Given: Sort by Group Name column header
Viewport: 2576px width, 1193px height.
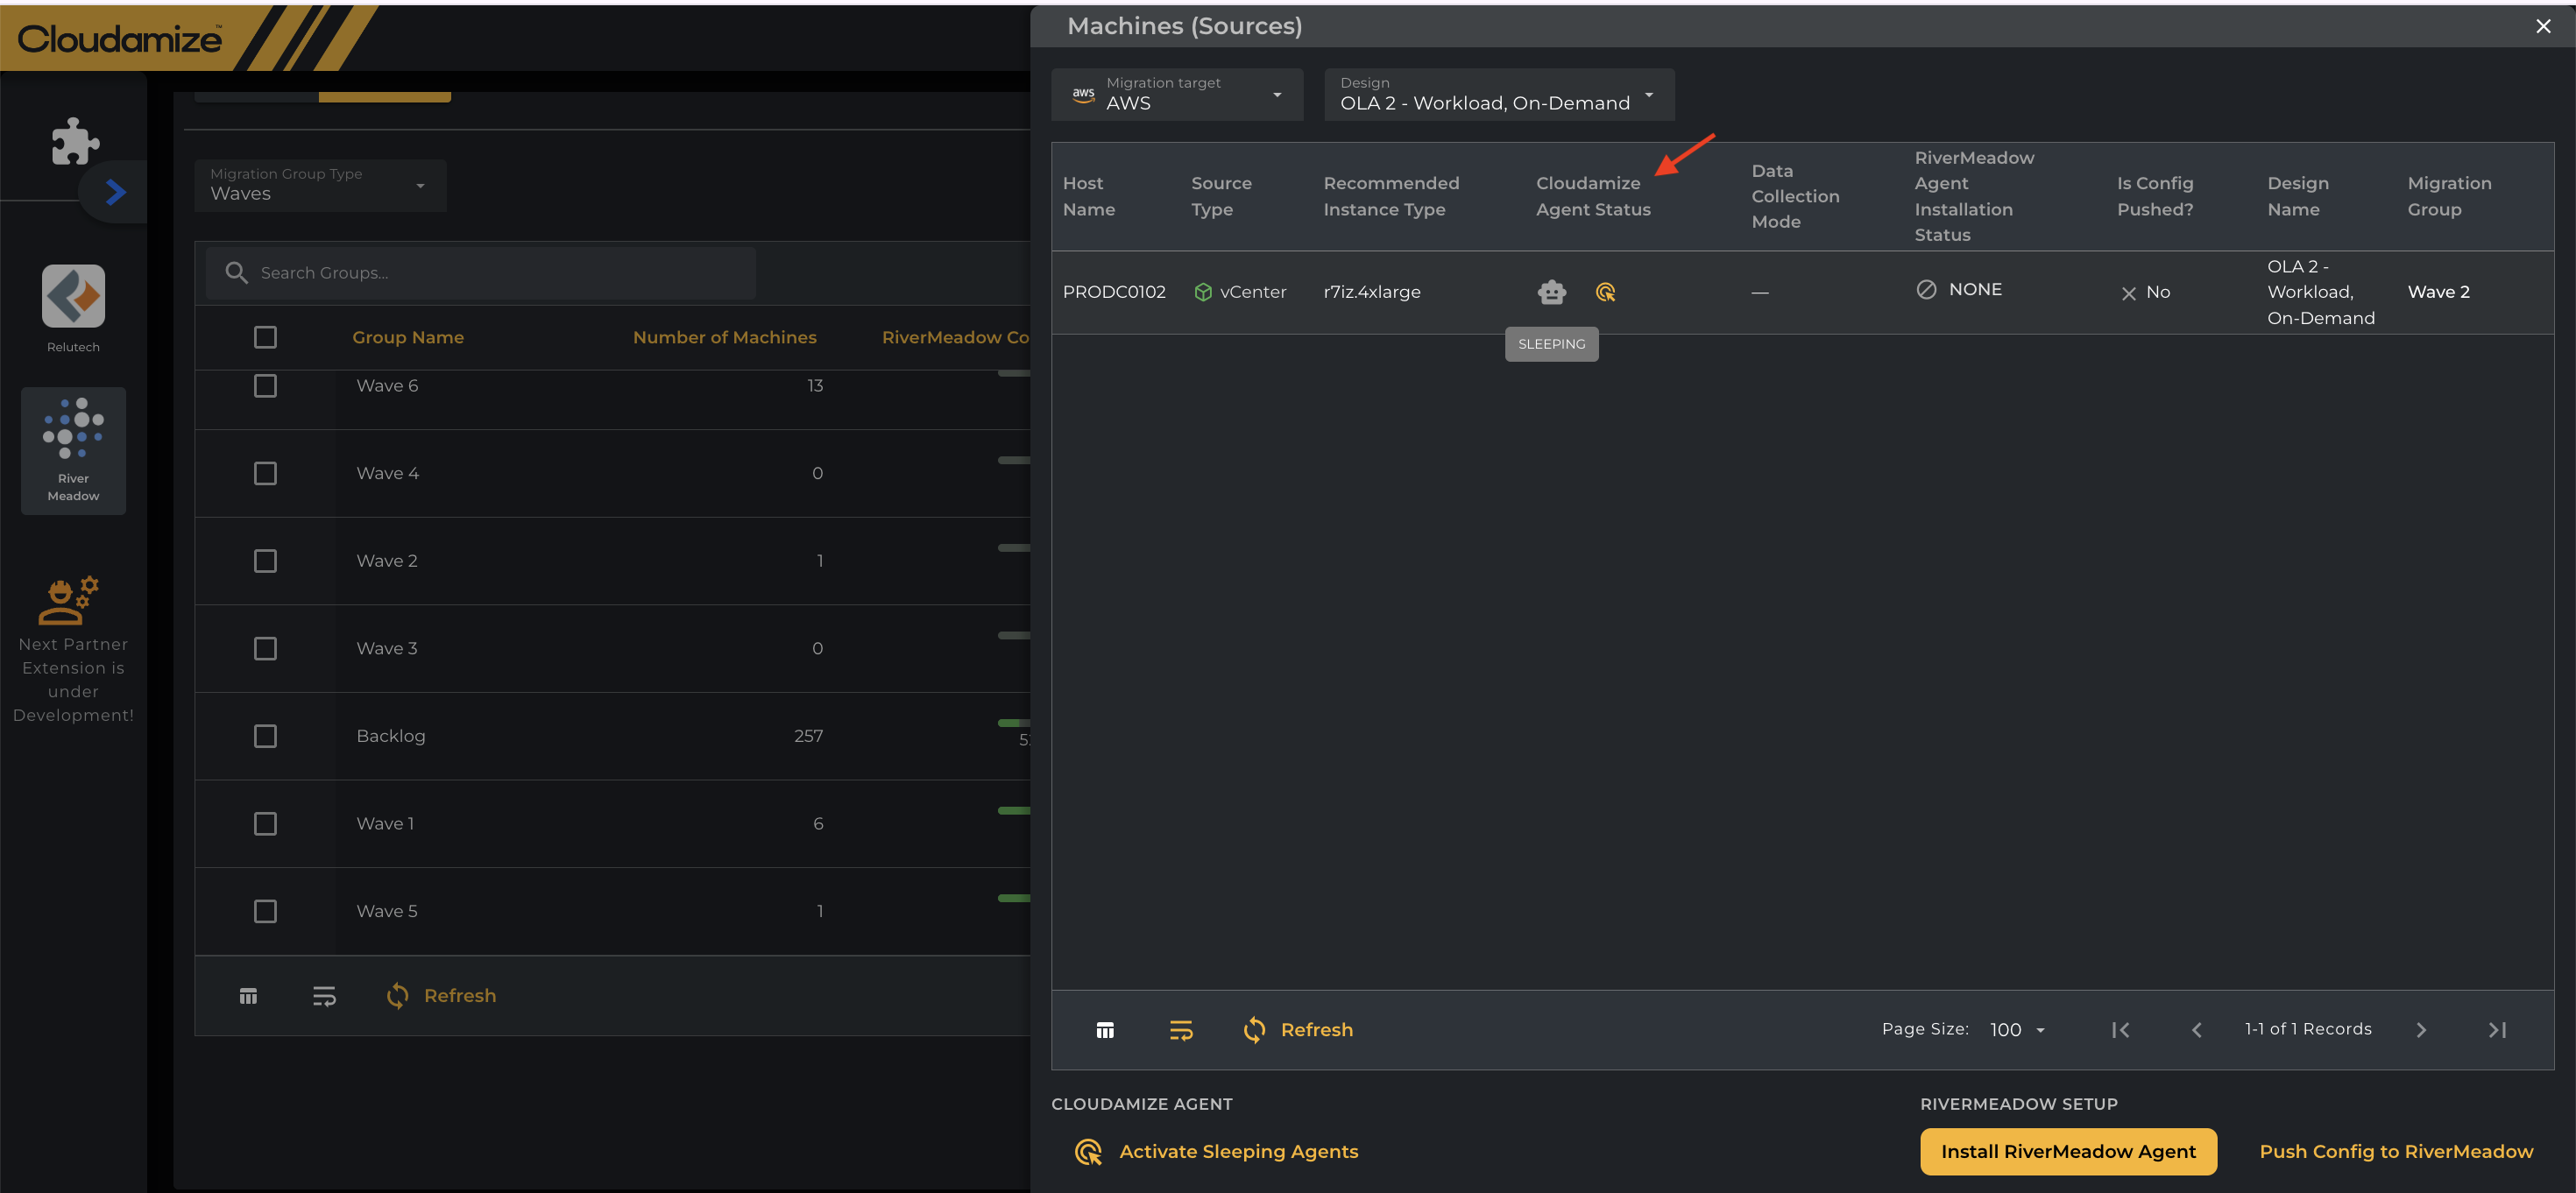Looking at the screenshot, I should [408, 338].
